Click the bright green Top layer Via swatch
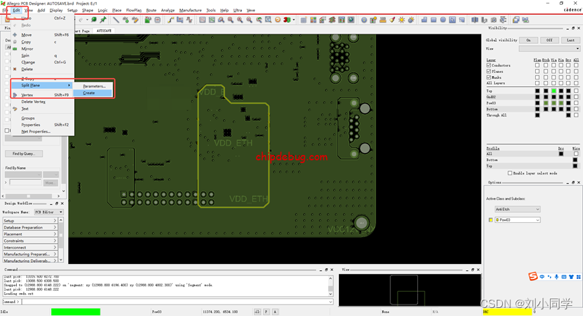The width and height of the screenshot is (583, 316). tap(553, 91)
